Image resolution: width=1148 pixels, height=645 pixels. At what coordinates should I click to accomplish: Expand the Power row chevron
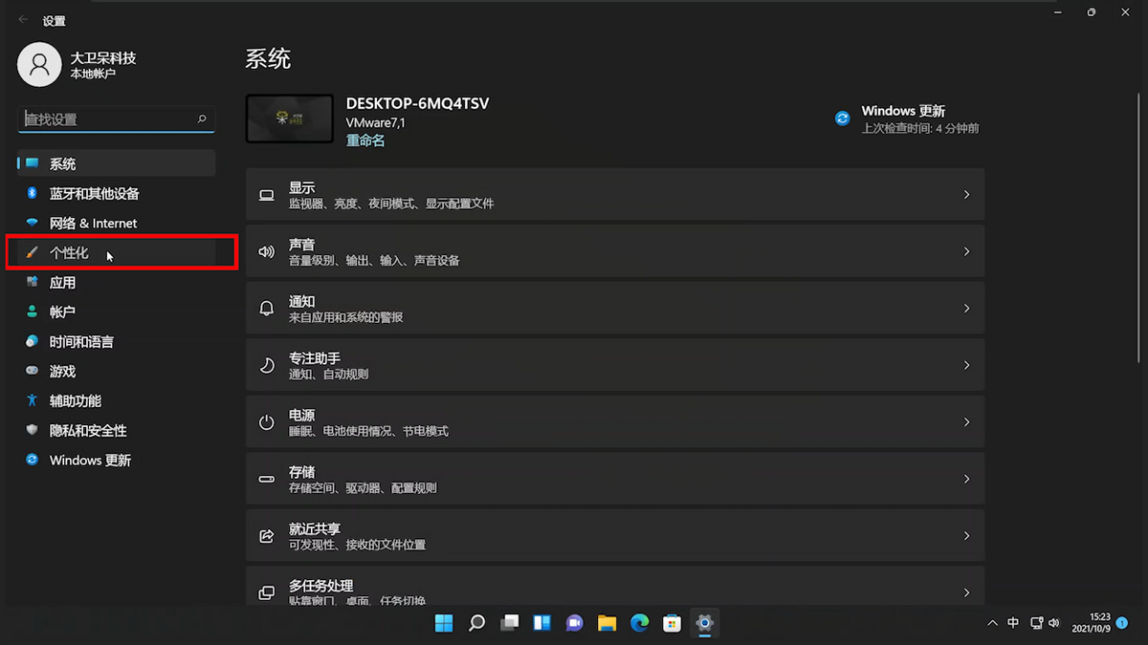pos(966,422)
